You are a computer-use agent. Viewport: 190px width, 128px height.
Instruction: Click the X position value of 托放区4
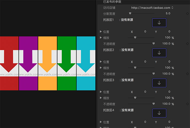pyautogui.click(x=145, y=122)
